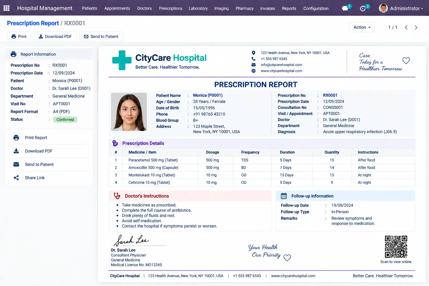Click the 1 / 1 record pager counter
This screenshot has height=286, width=429.
coord(392,27)
